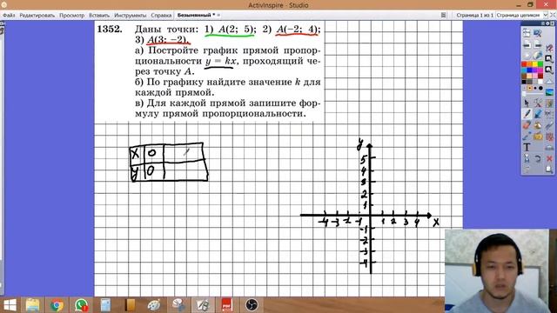The image size is (557, 313).
Task: Open Paint from the taskbar
Action: 154,305
